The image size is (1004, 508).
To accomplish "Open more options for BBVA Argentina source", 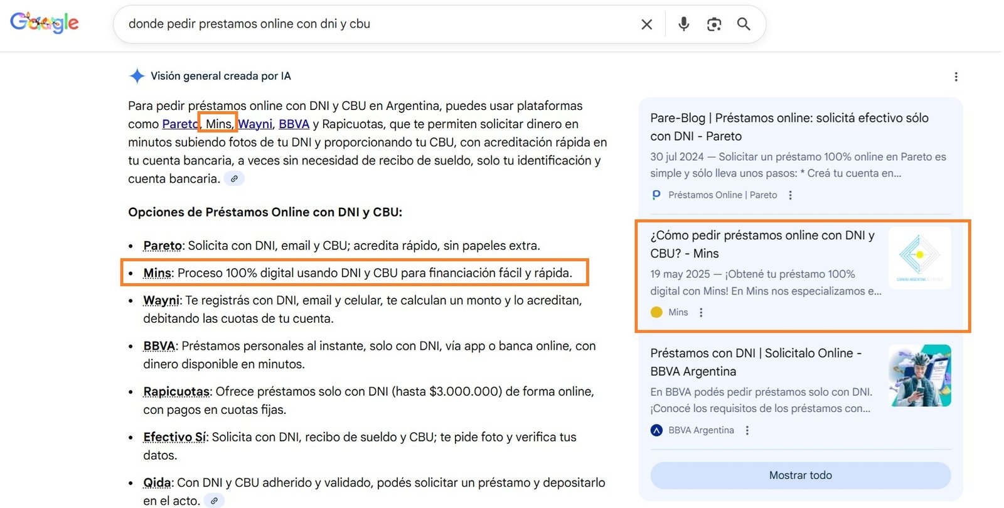I will [x=747, y=431].
